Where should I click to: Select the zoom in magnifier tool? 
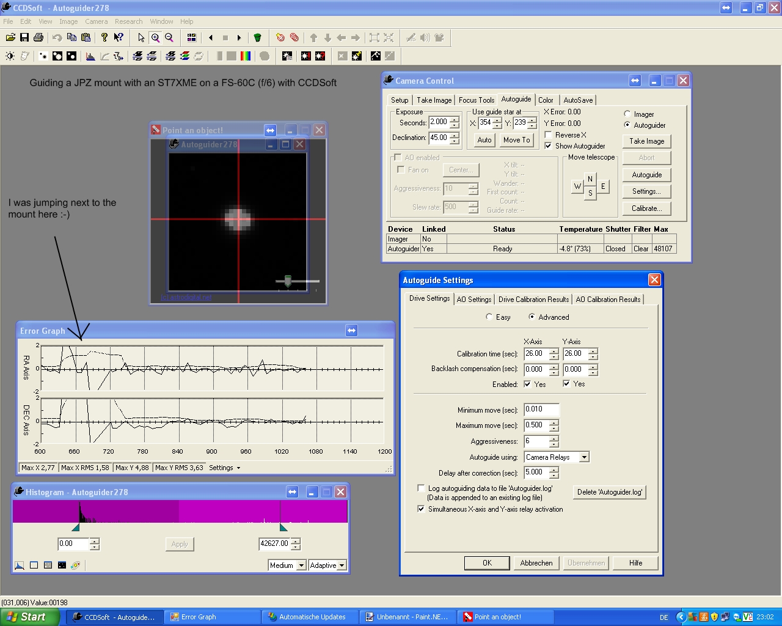coord(155,37)
